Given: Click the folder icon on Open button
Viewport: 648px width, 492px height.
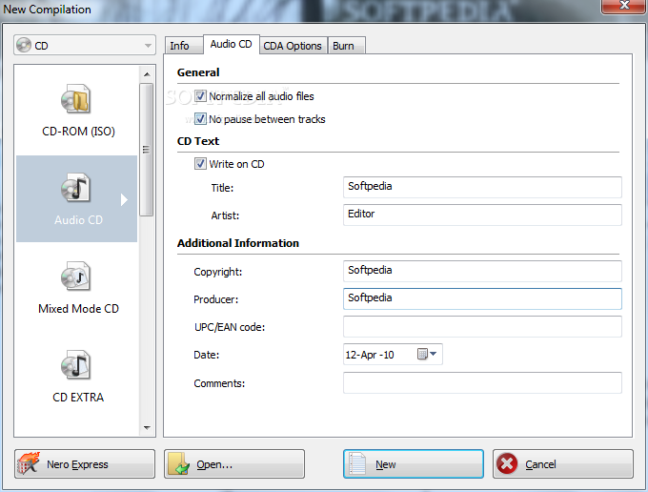Looking at the screenshot, I should click(x=179, y=463).
